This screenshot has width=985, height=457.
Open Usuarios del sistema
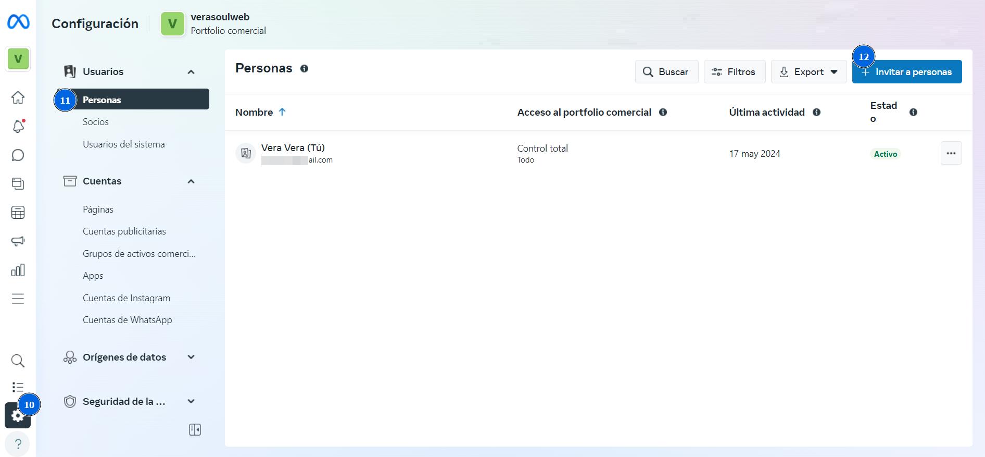pyautogui.click(x=124, y=144)
